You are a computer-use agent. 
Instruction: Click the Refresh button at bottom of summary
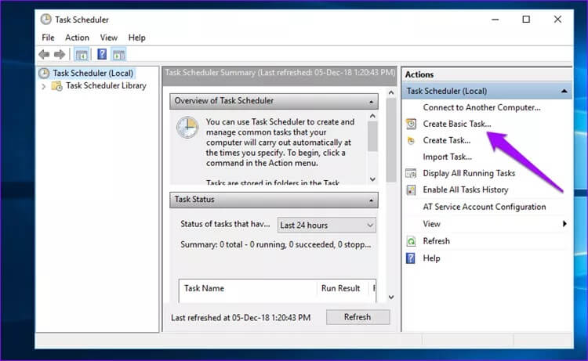tap(358, 317)
